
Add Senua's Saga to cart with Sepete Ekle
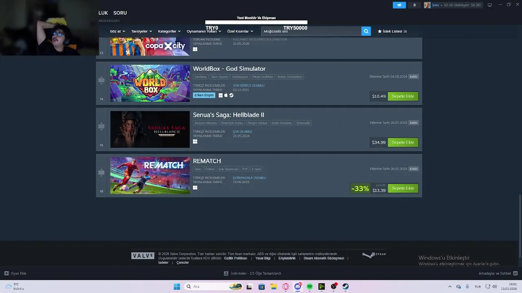(403, 142)
